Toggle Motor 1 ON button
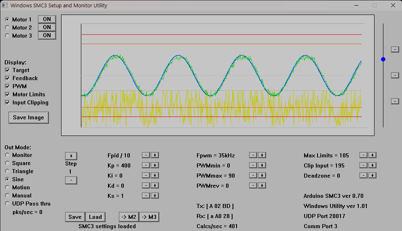The image size is (402, 231). (x=47, y=19)
